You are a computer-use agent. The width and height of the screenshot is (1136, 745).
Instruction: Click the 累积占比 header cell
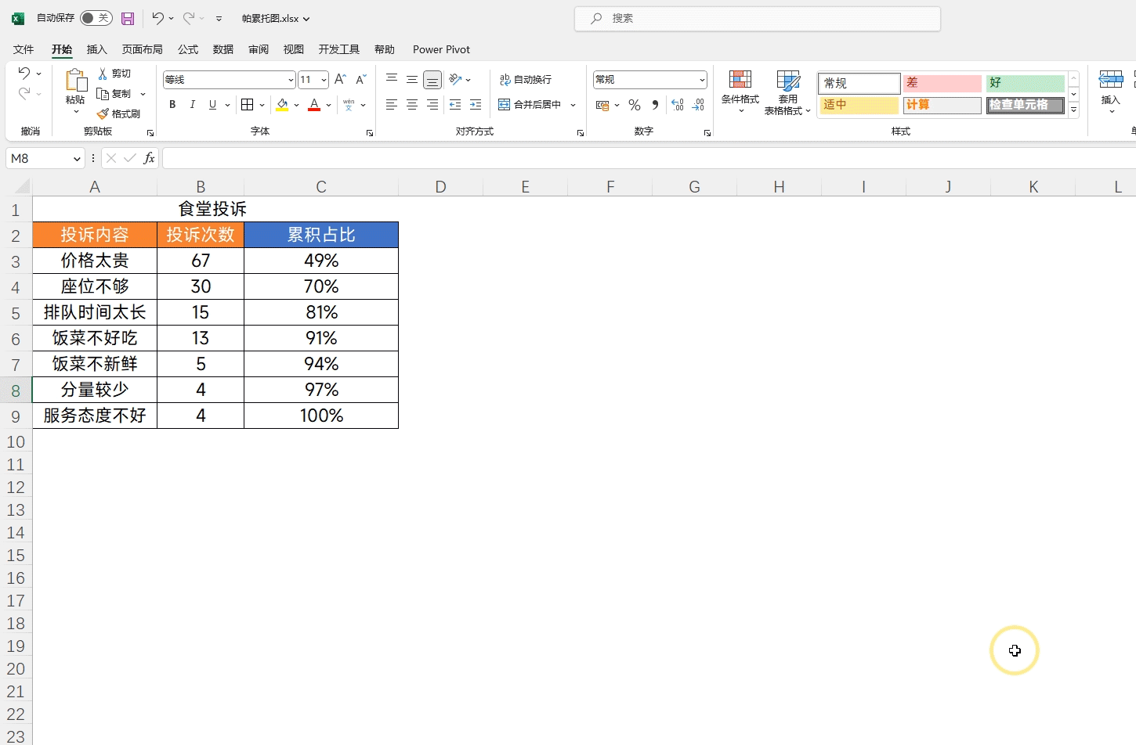pyautogui.click(x=321, y=235)
